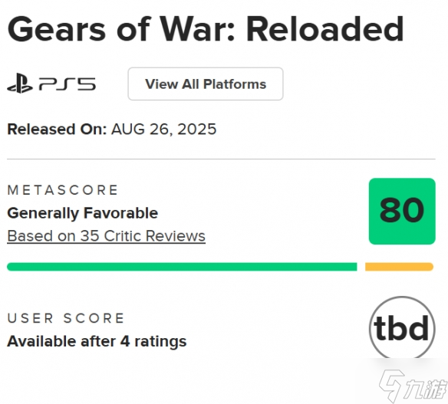The image size is (448, 404).
Task: Click Available after 4 ratings text
Action: [97, 341]
